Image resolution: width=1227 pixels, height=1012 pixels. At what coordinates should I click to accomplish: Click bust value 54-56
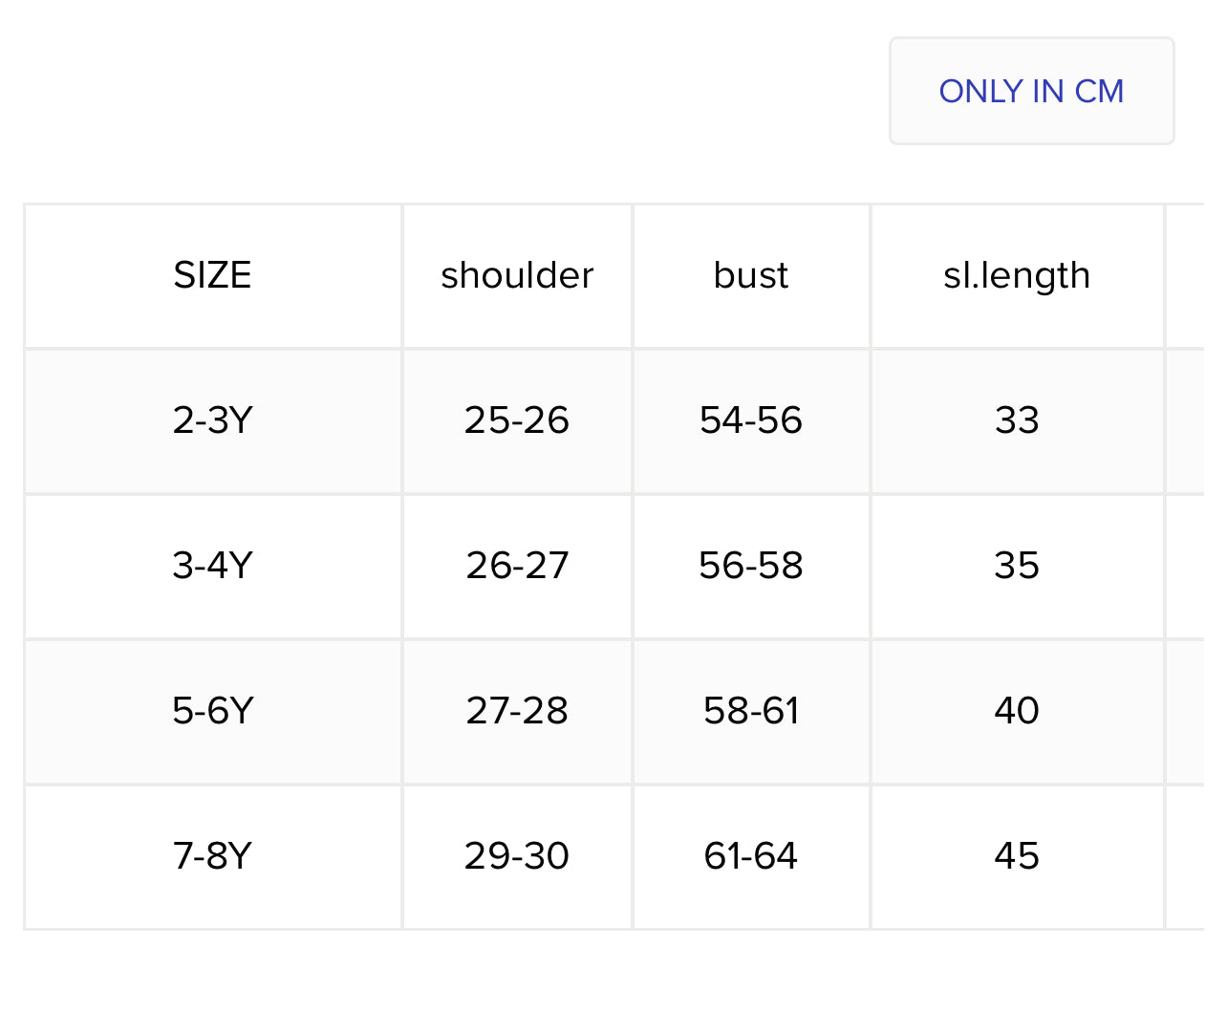[751, 420]
